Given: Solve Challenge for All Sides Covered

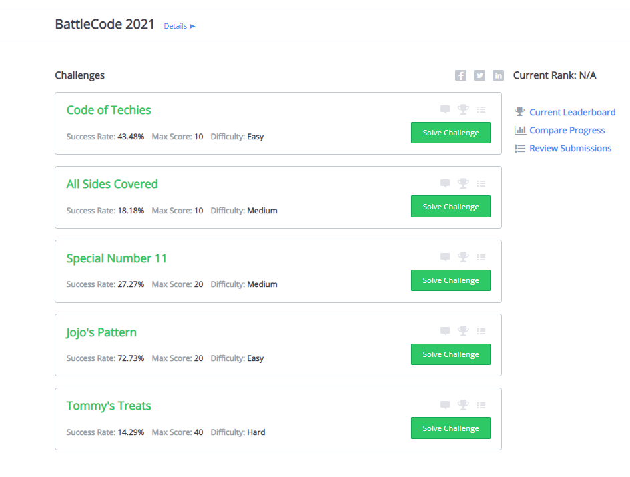Looking at the screenshot, I should (450, 207).
